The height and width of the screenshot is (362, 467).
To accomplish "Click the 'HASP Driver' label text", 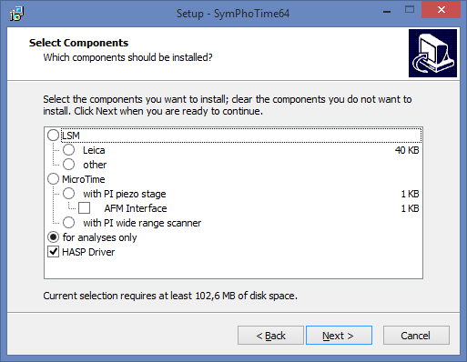I will click(88, 252).
